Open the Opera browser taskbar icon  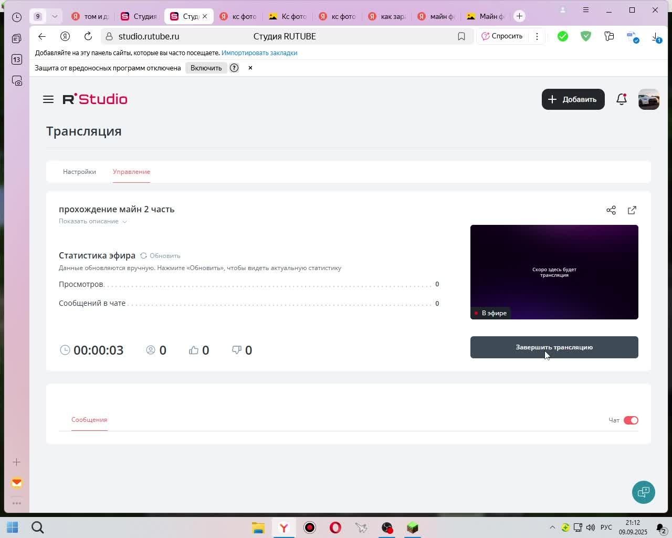(335, 527)
